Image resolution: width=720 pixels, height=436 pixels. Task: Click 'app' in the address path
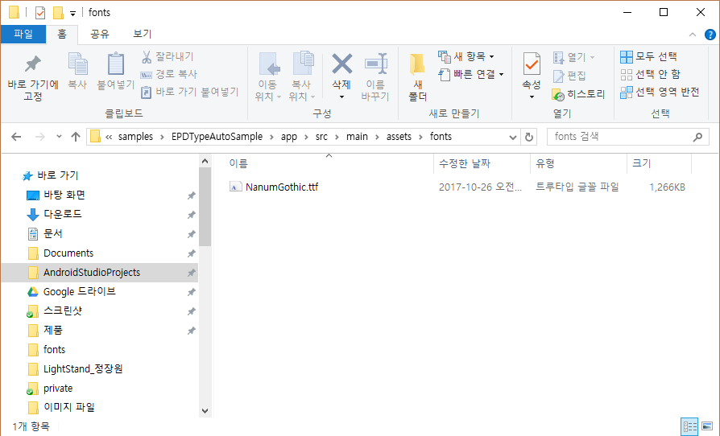pyautogui.click(x=289, y=137)
